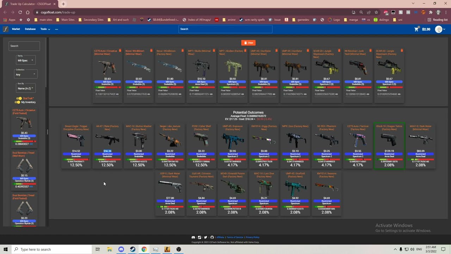Click the top site search field
The height and width of the screenshot is (254, 451).
[225, 29]
